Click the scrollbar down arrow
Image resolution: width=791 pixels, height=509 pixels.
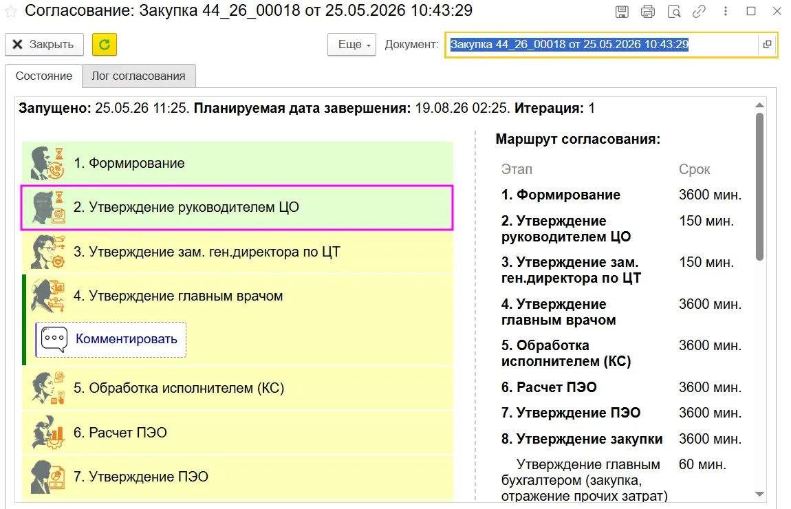(760, 495)
